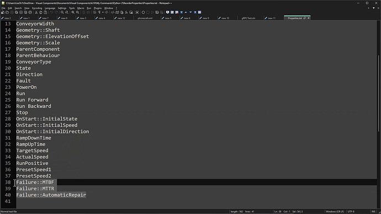Close the Properties.txt tab with its X
The width and height of the screenshot is (381, 214).
(x=309, y=18)
